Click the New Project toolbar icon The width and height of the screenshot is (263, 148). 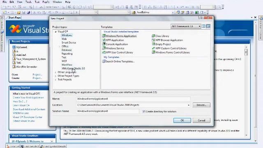pos(5,12)
